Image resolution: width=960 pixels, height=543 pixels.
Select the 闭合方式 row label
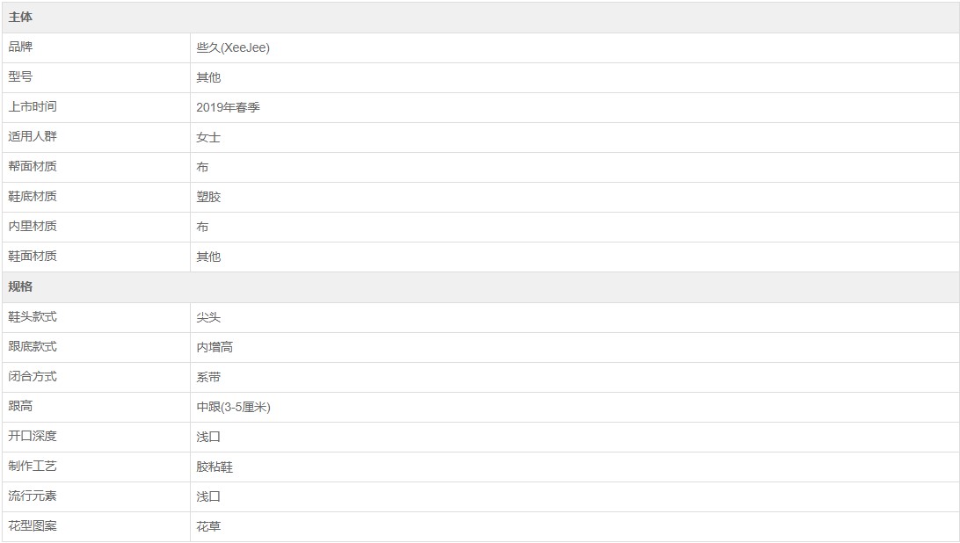(33, 377)
